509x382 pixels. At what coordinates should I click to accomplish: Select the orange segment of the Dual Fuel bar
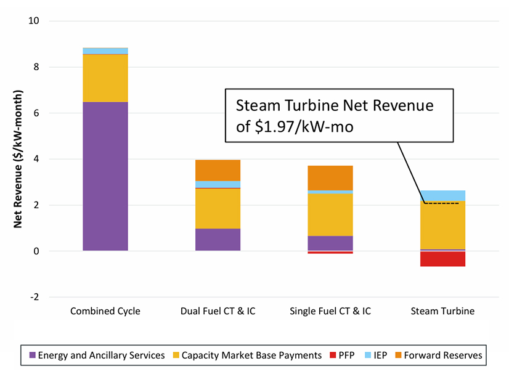[x=218, y=170]
